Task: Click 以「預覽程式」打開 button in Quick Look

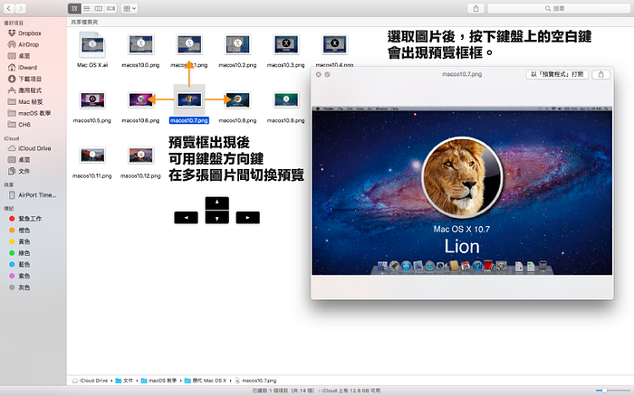Action: [557, 74]
